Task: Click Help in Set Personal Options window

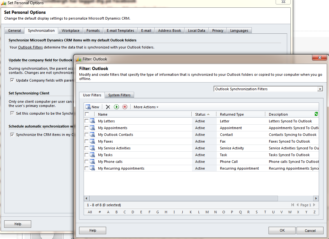Action: pyautogui.click(x=18, y=224)
